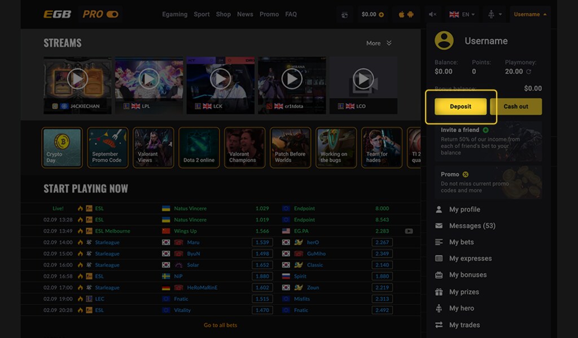Image resolution: width=578 pixels, height=338 pixels.
Task: Collapse the Username account menu
Action: pyautogui.click(x=530, y=14)
